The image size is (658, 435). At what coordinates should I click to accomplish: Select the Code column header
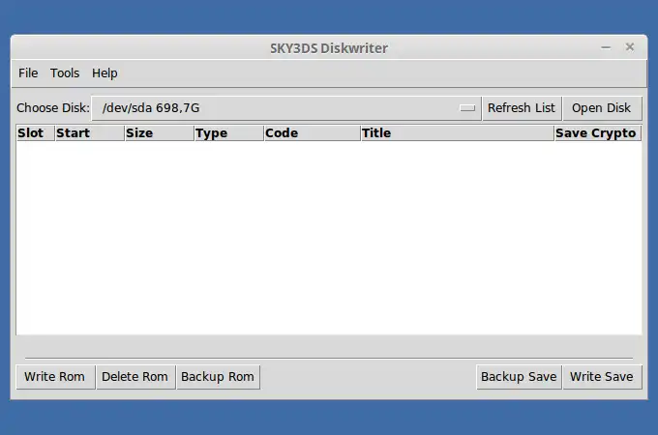[x=312, y=132]
